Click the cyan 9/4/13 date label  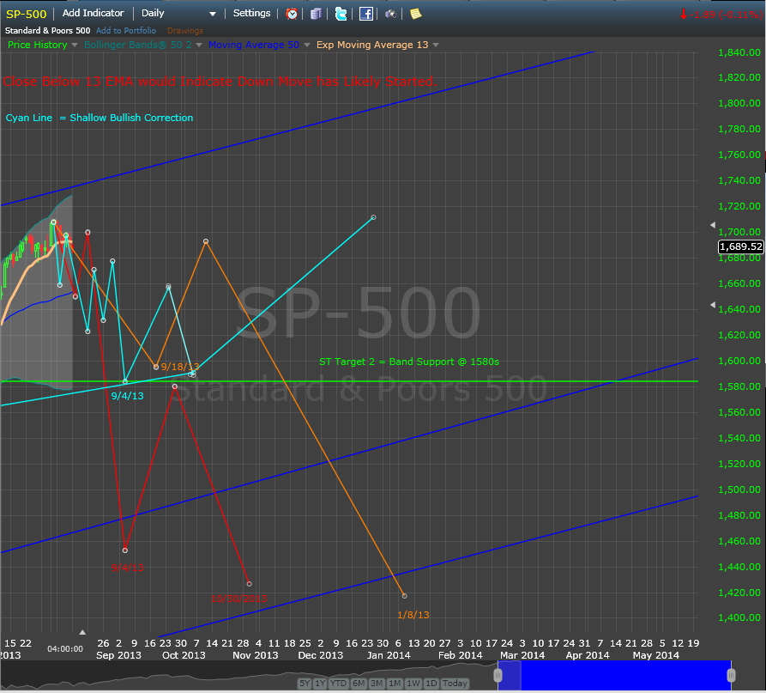click(128, 396)
